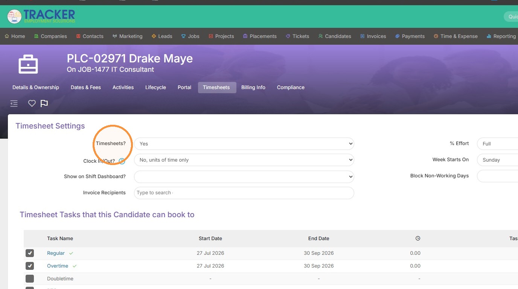518x289 pixels.
Task: Click the briefcase placement icon
Action: point(28,64)
